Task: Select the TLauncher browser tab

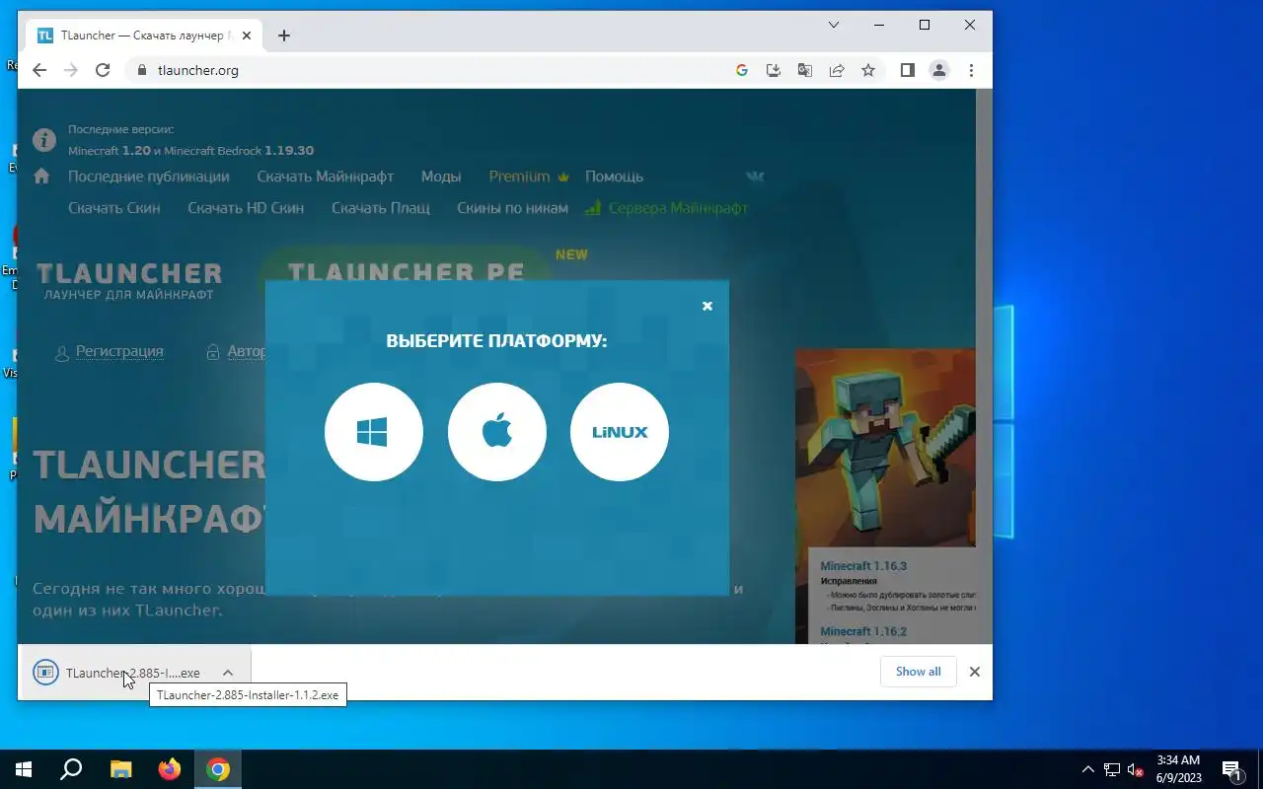Action: pos(144,36)
